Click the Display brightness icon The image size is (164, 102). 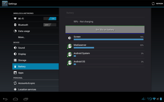(15, 54)
